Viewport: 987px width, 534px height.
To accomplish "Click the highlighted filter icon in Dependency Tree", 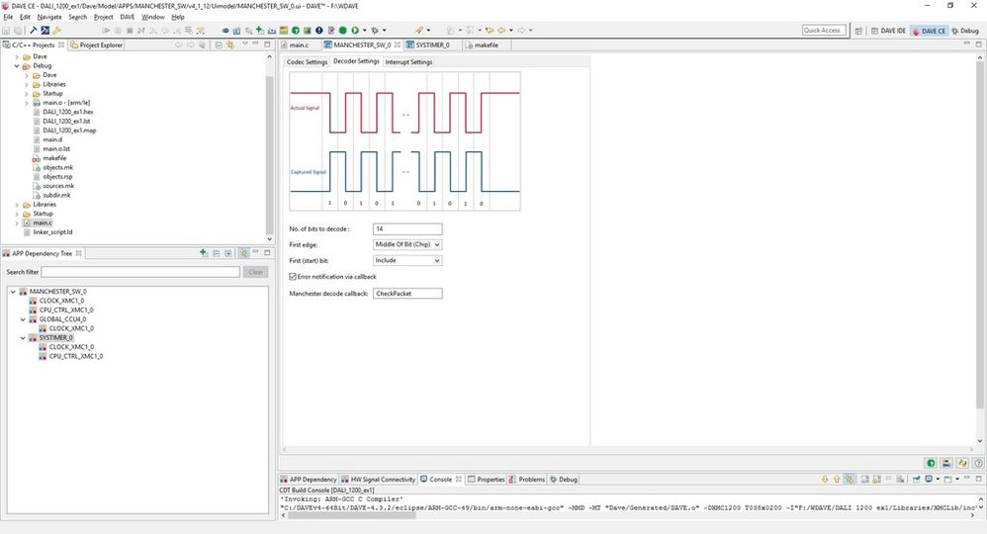I will (x=243, y=252).
